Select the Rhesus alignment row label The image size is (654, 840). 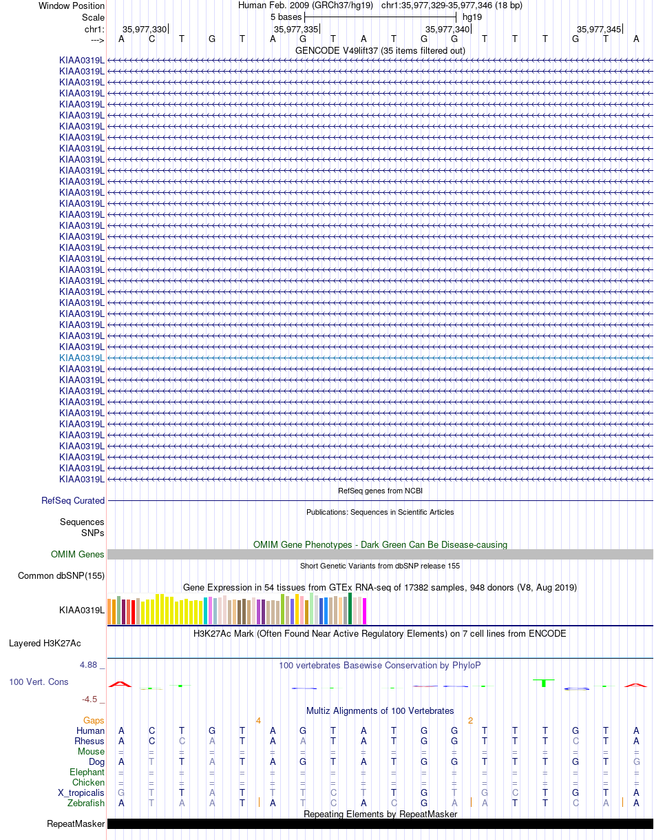(89, 741)
